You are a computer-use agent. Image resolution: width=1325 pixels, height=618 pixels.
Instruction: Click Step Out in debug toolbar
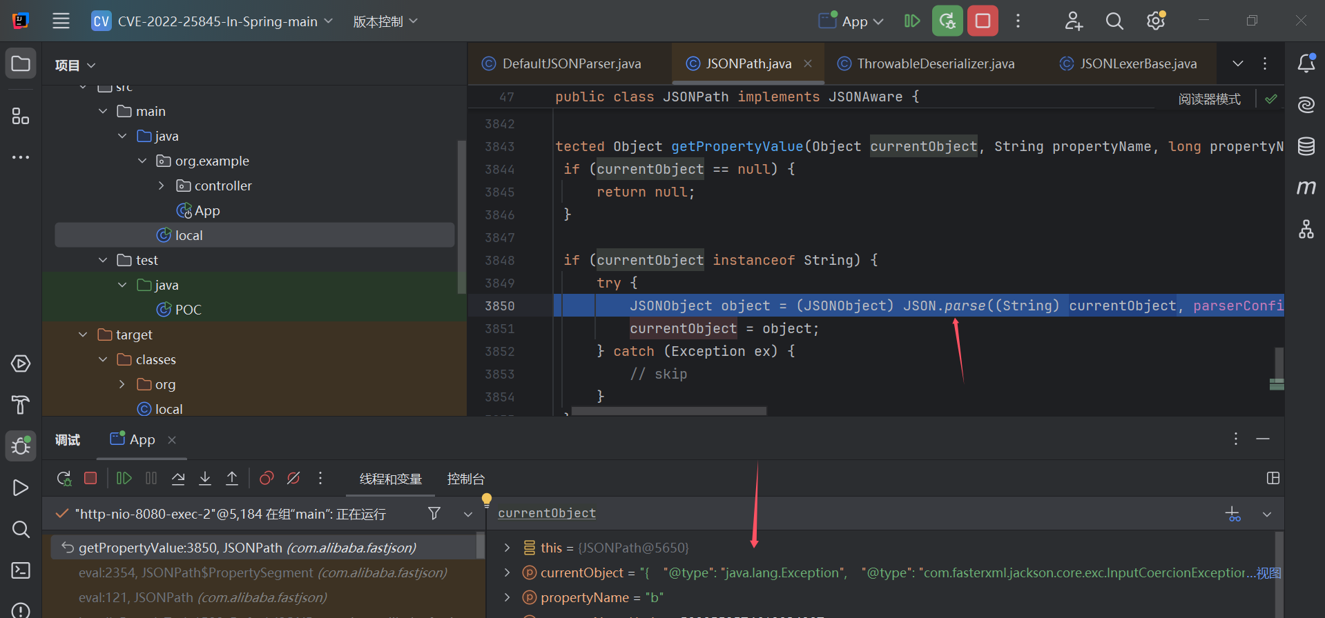tap(232, 478)
